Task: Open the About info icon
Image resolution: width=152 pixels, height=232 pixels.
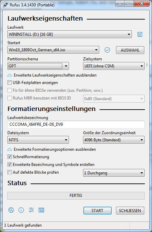Action: [x=21, y=210]
